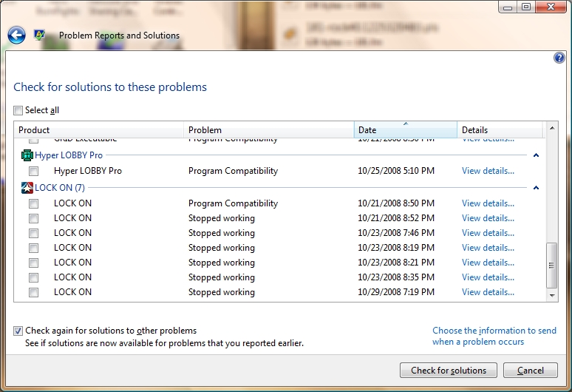Check the Hyper LOBBY Pro problem checkbox
The width and height of the screenshot is (572, 392).
33,171
